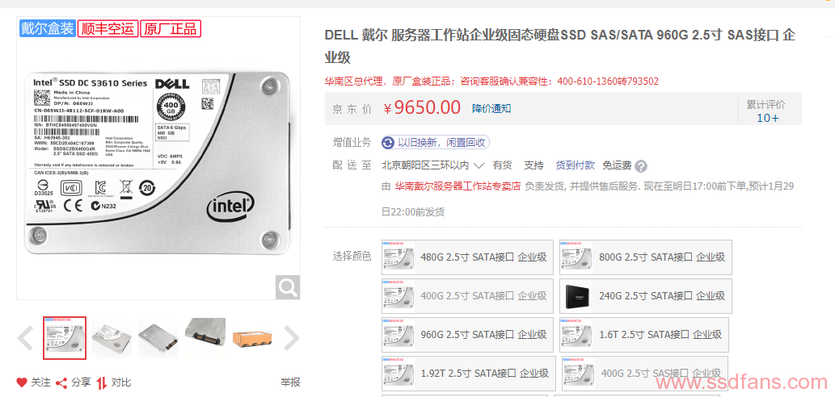Click the compare arrows icon
Image resolution: width=835 pixels, height=397 pixels.
tap(102, 382)
